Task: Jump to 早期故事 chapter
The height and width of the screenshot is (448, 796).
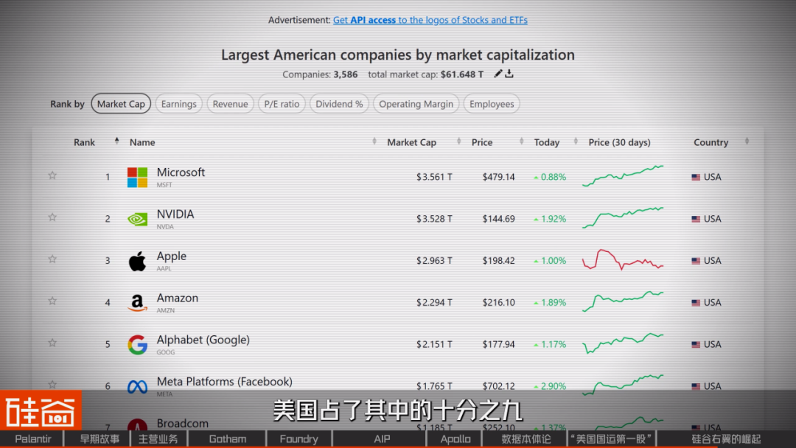Action: click(99, 439)
